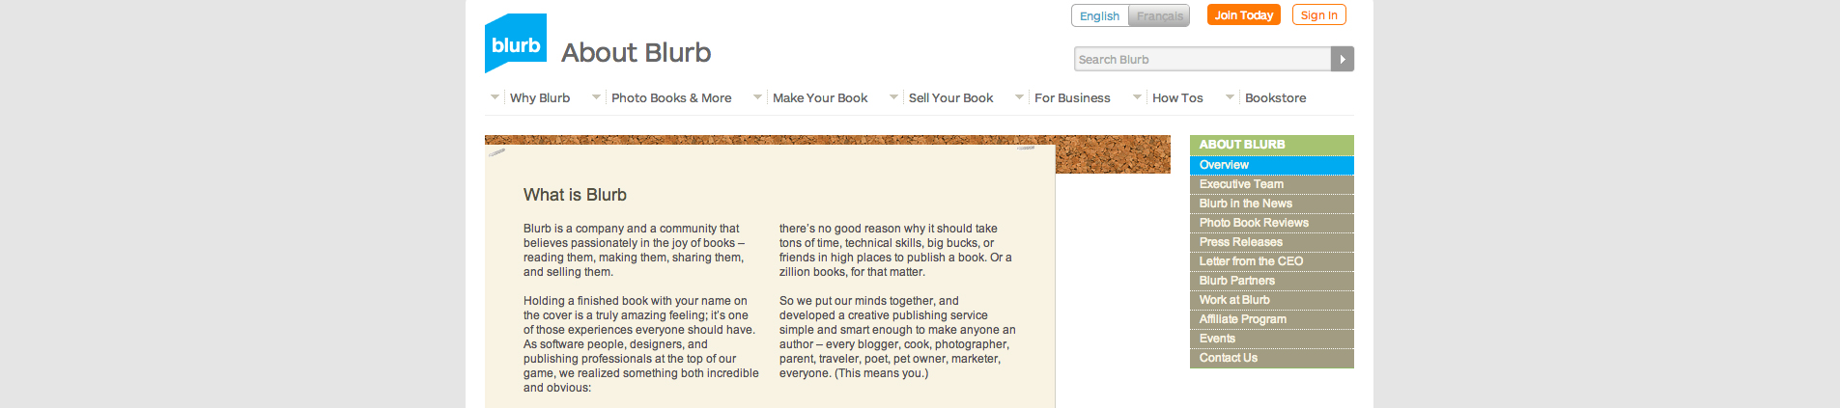The image size is (1840, 408).
Task: Go to Blurb in the News
Action: (x=1272, y=204)
